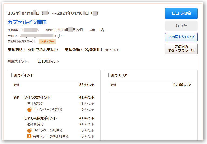Click the 人数 1名 value
Screen dimensions: 207x144
tap(101, 30)
